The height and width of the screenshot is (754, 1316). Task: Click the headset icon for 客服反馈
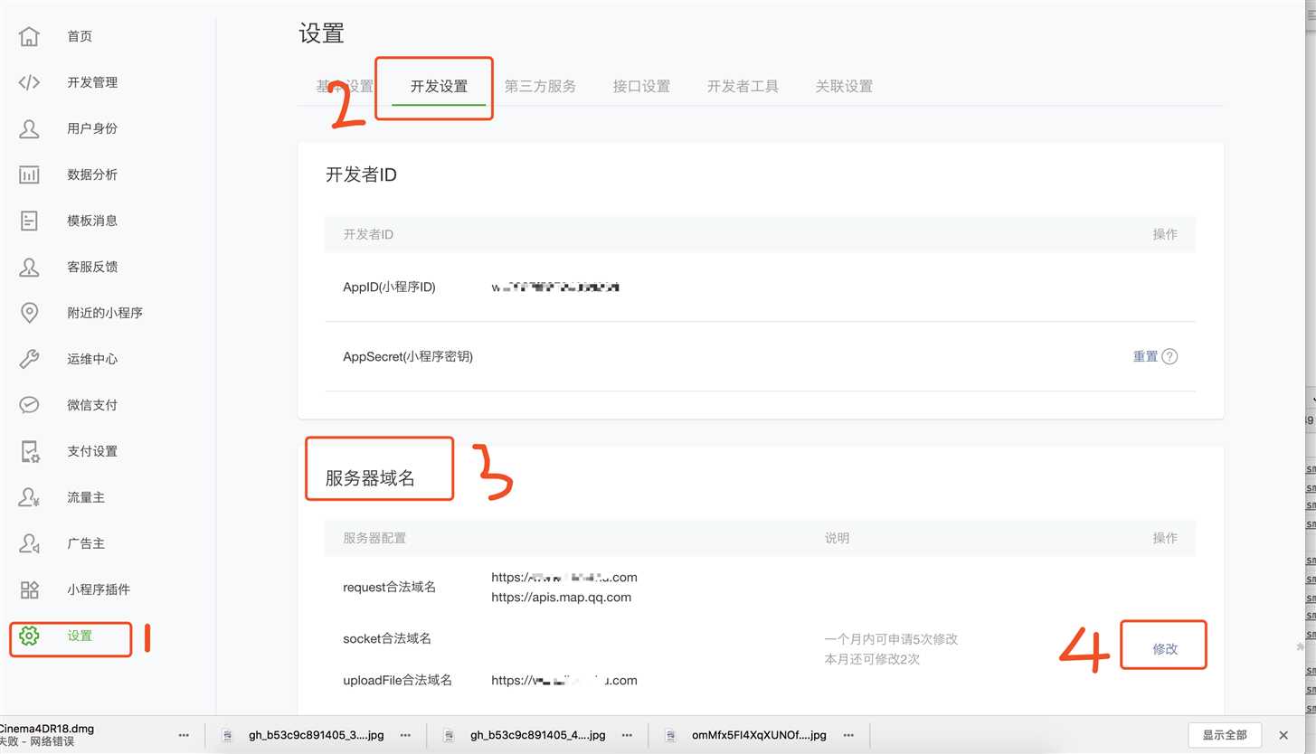tap(29, 267)
